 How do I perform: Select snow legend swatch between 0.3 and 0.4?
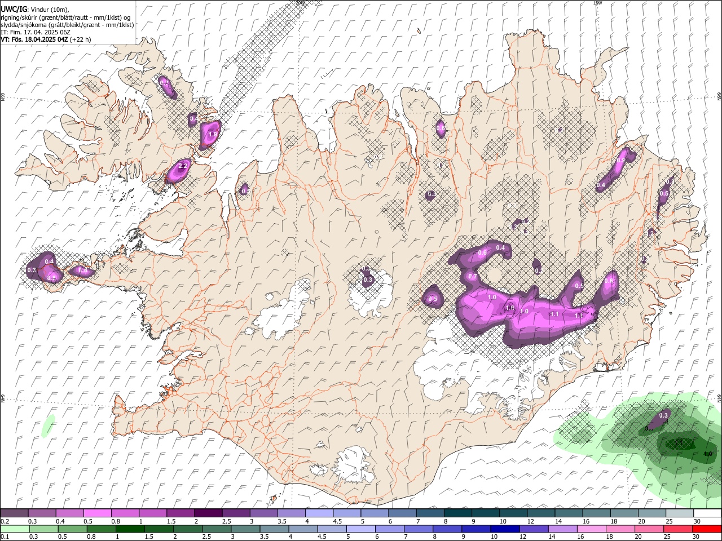[42, 513]
